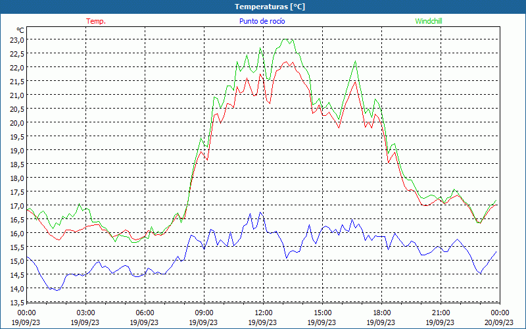Click the '°C' unit label on the axis

(20, 30)
